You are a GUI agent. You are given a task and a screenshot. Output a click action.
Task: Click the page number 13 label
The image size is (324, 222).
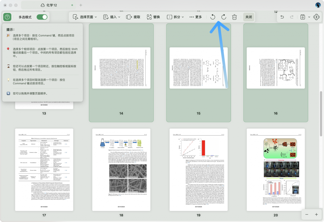click(44, 113)
